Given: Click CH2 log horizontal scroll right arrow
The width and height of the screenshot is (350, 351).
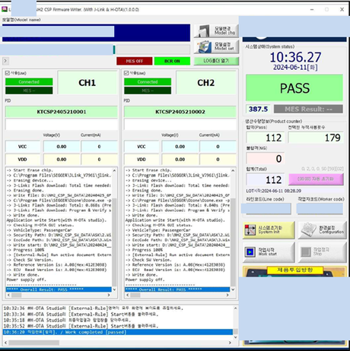Looking at the screenshot, I should pyautogui.click(x=228, y=295).
